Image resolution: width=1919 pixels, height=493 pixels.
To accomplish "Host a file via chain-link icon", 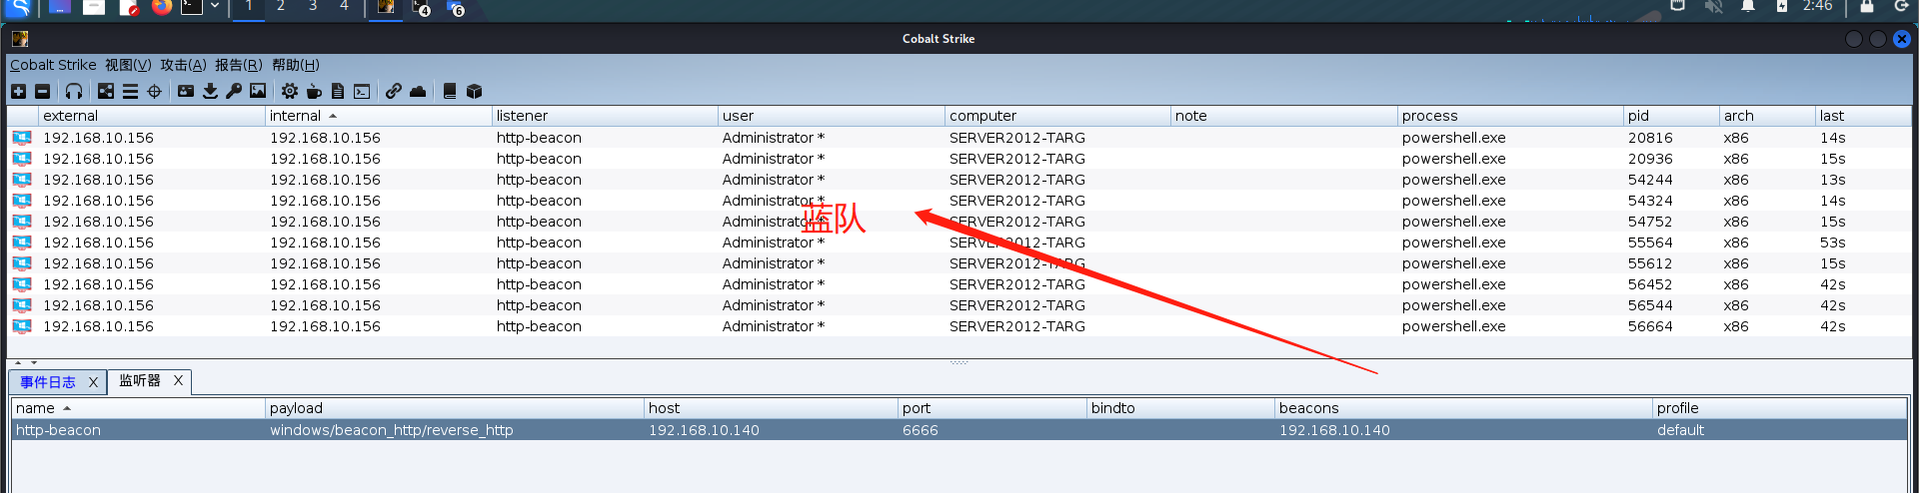I will click(x=394, y=92).
